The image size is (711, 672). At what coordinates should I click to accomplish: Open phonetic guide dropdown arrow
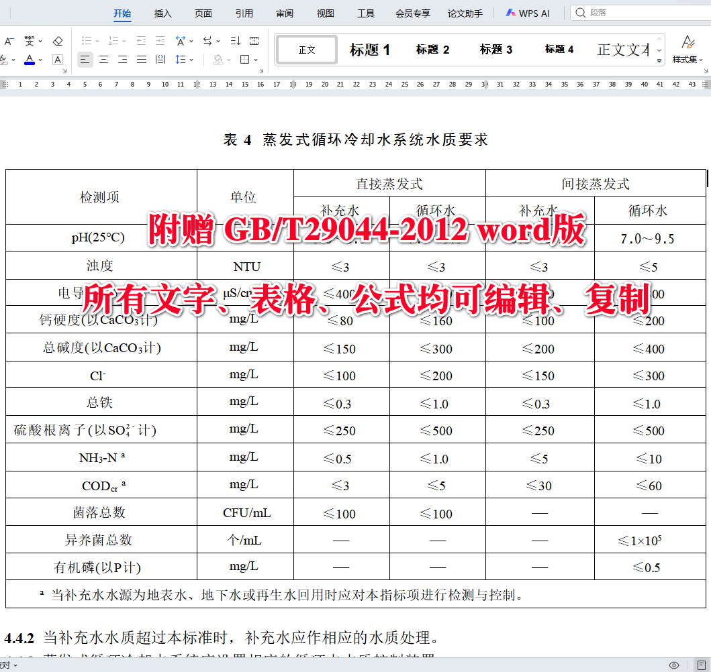(x=40, y=42)
